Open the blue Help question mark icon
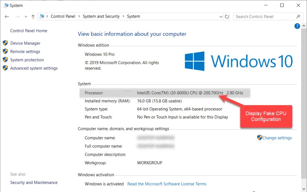307x192 pixels. [x=297, y=26]
